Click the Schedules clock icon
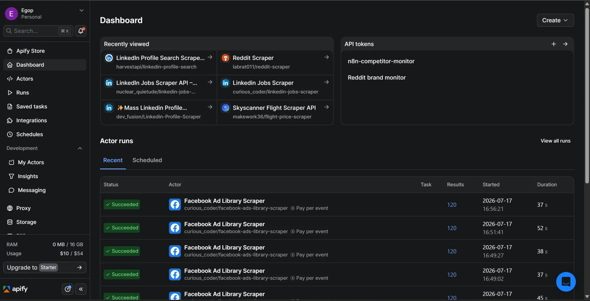 tap(10, 134)
